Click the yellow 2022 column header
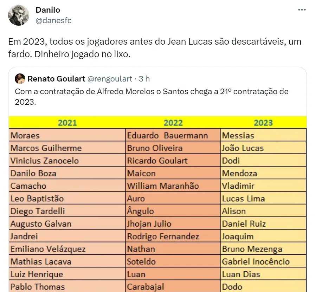 [173, 123]
